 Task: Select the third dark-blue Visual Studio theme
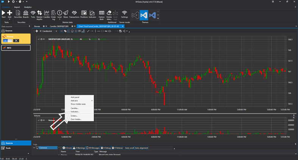coord(153,15)
